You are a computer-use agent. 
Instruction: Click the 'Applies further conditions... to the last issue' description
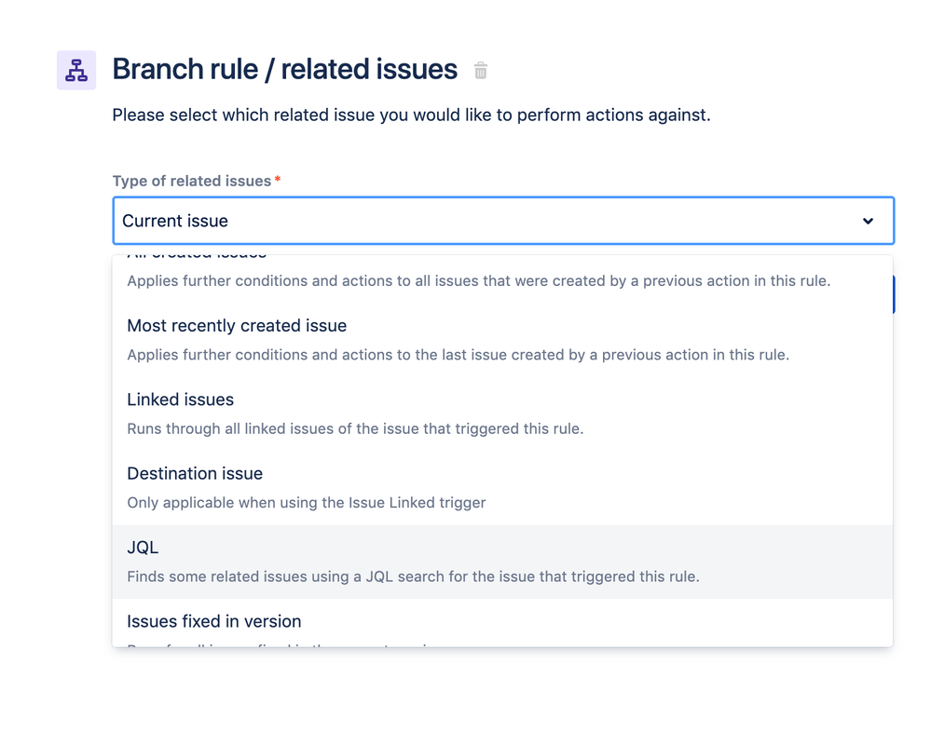[x=459, y=355]
